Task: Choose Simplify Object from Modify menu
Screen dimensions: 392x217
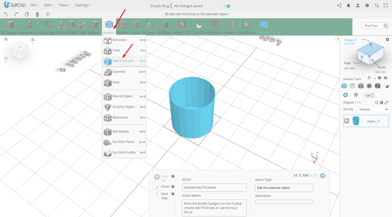Action: (x=124, y=107)
